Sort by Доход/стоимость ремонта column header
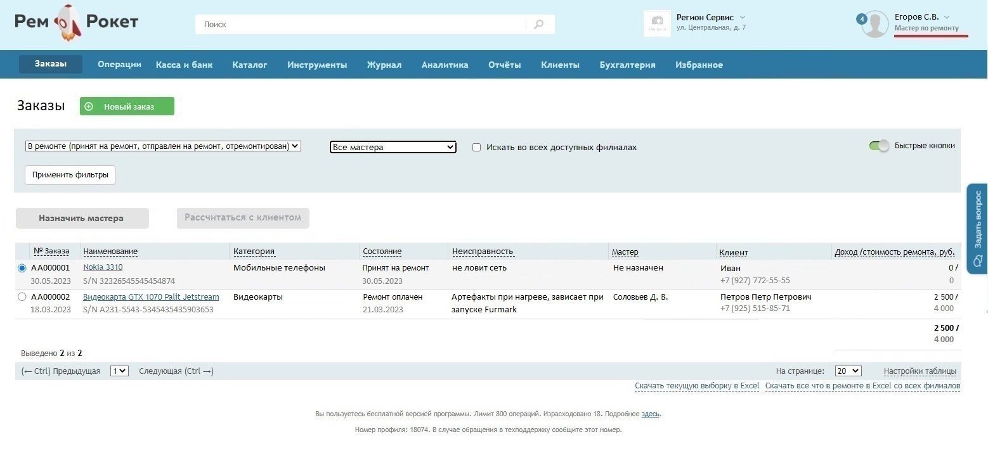This screenshot has height=465, width=988. coord(895,252)
